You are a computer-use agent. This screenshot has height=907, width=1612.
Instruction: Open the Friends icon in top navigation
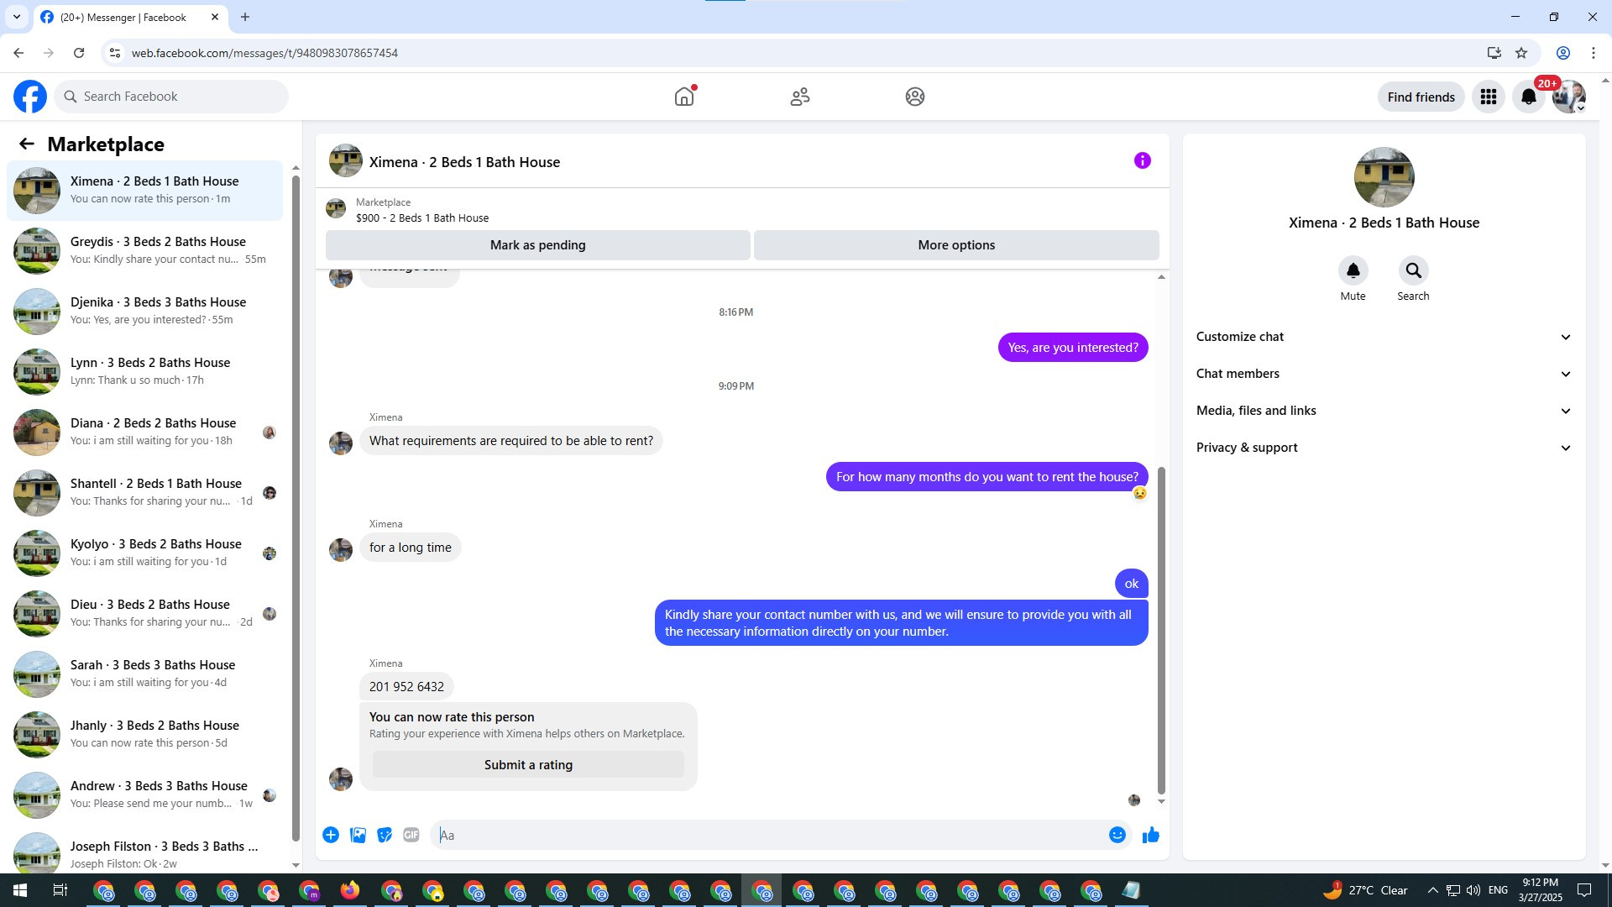800,97
